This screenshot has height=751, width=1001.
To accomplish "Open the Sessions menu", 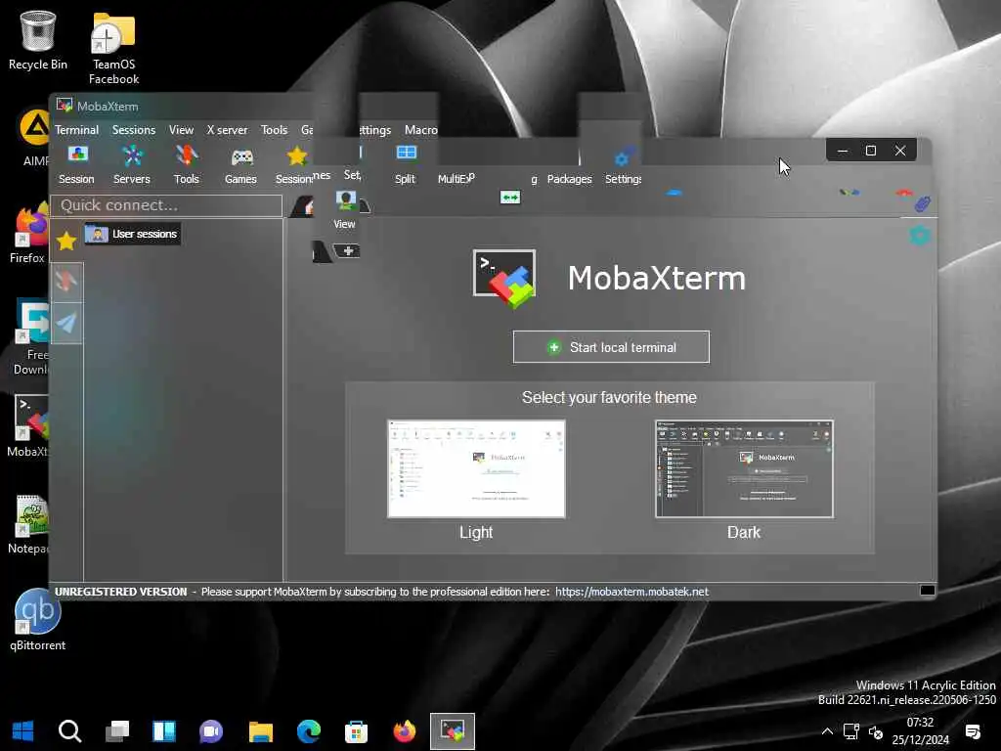I will coord(133,130).
